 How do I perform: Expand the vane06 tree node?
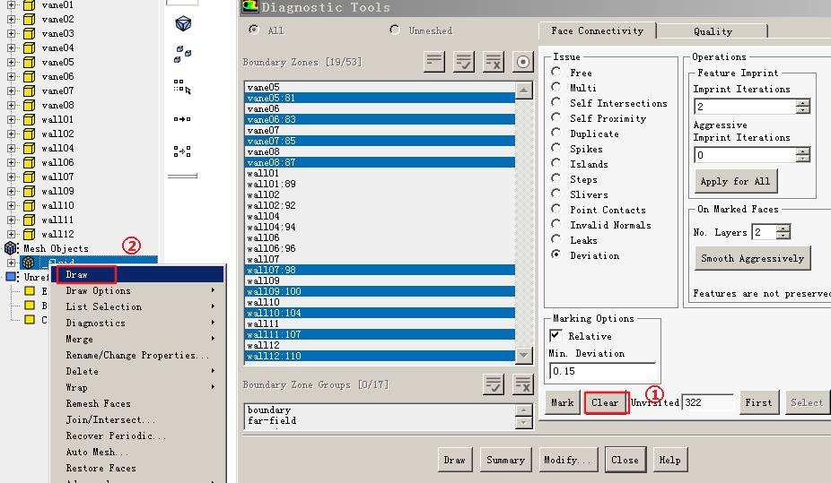pyautogui.click(x=11, y=77)
